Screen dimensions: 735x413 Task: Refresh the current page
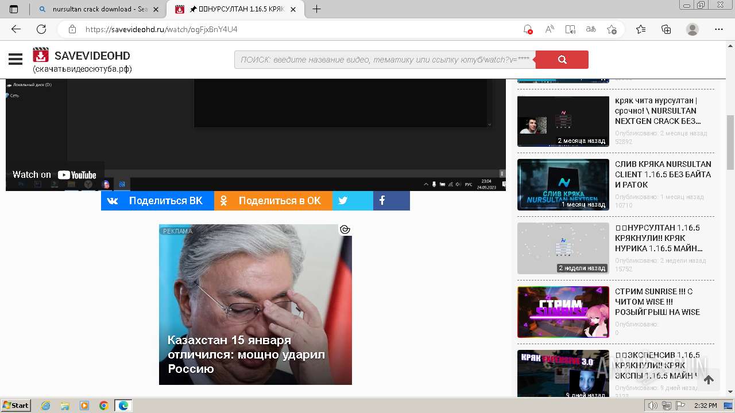pyautogui.click(x=41, y=29)
